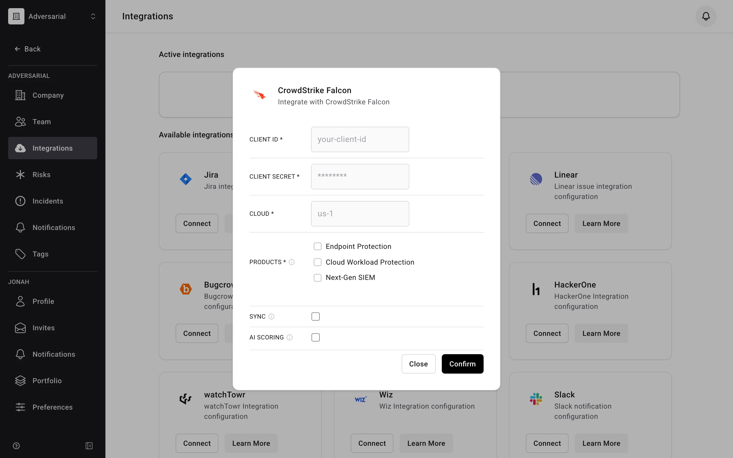Image resolution: width=733 pixels, height=458 pixels.
Task: Open Preferences in the sidebar
Action: 53,407
